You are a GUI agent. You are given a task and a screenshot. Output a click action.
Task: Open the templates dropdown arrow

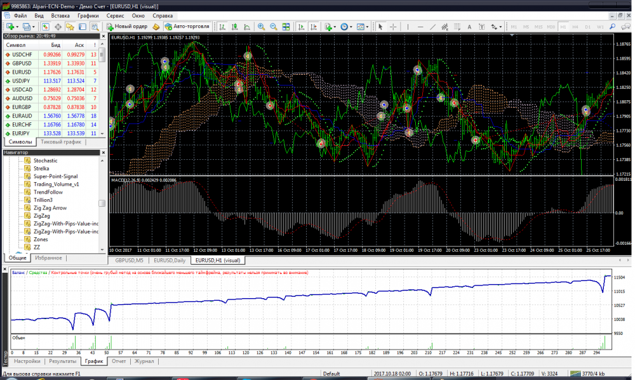coord(367,27)
